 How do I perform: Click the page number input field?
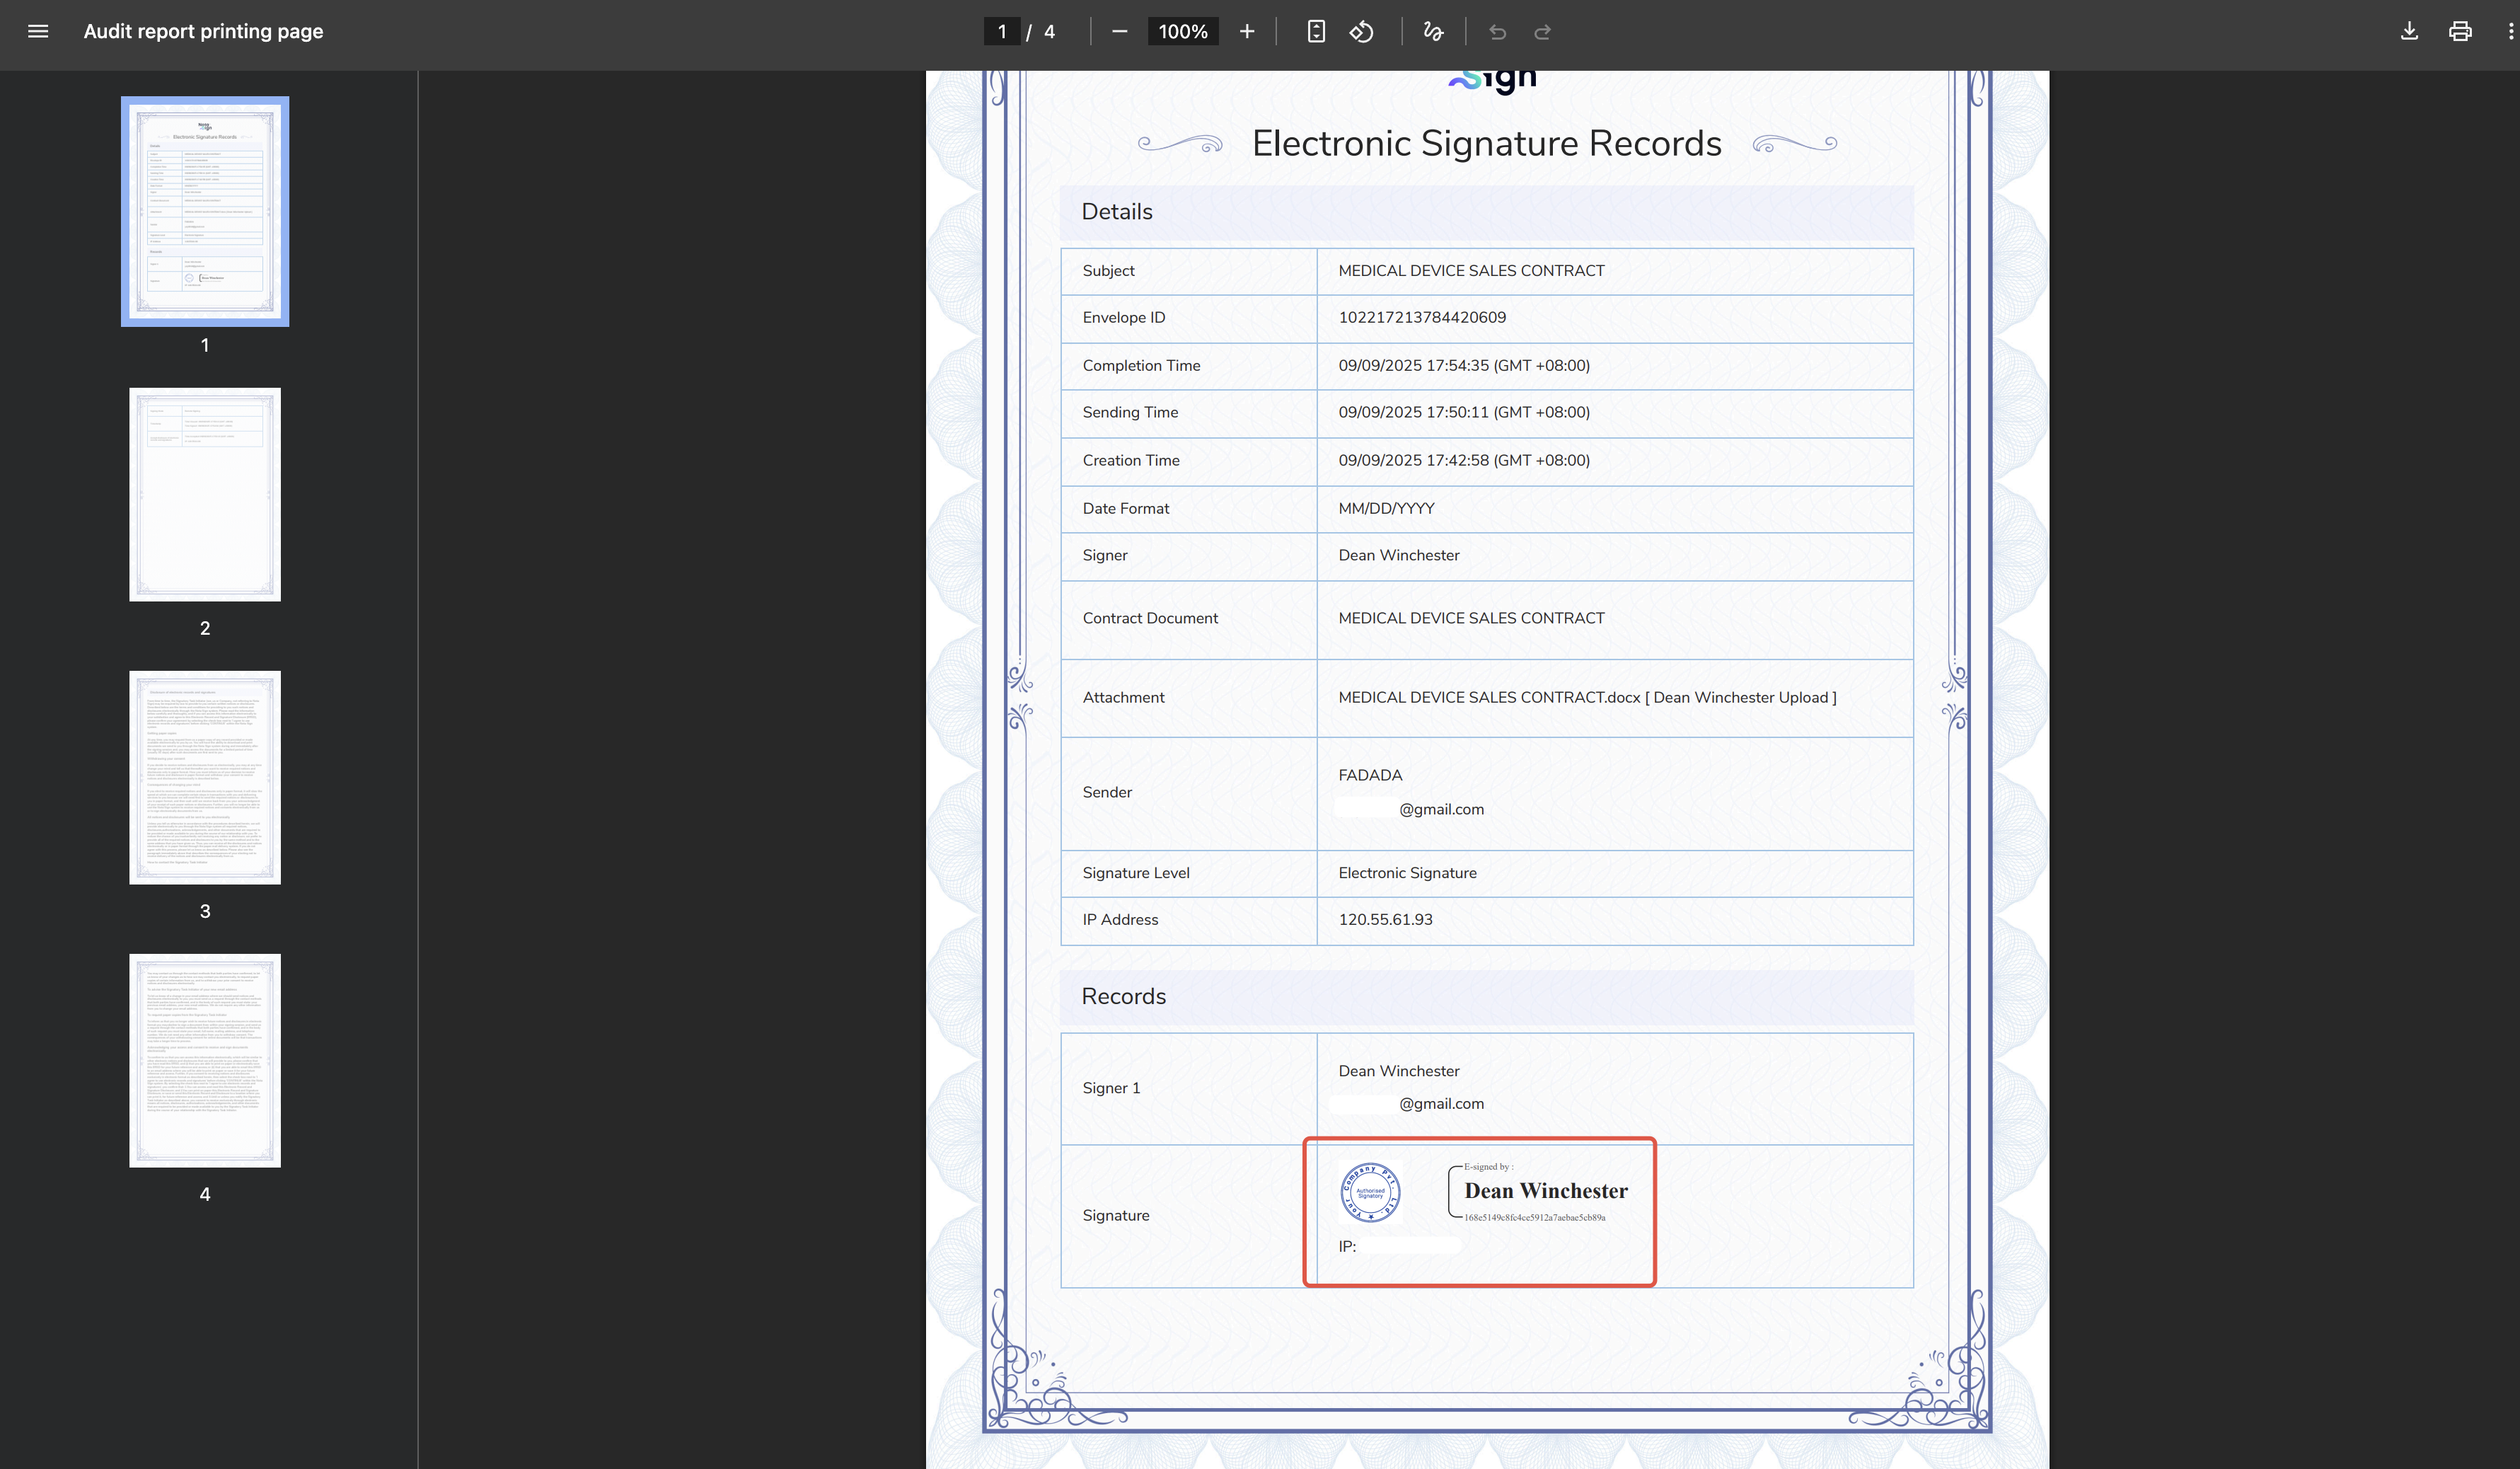(1001, 32)
